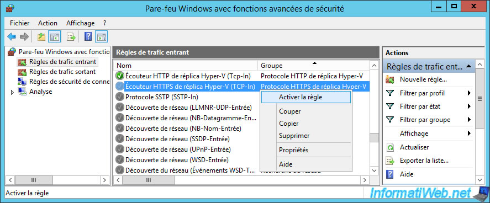
Task: Click the filter icon beside Filtrer par profil
Action: pyautogui.click(x=390, y=93)
